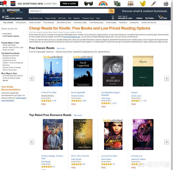Viewport: 173px width, 170px height.
Task: Open the hamburger navigation menu
Action: pos(4,11)
